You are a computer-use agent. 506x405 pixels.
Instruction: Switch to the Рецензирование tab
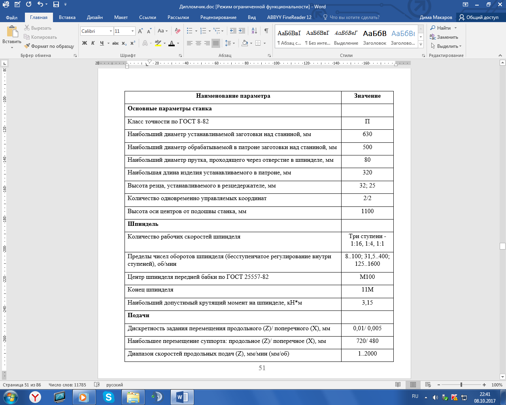coord(218,17)
